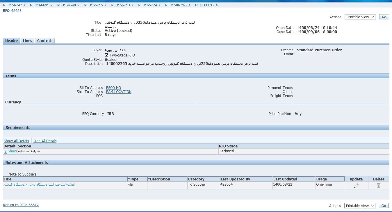Open the EAM LOCATION ship-to link
Image resolution: width=392 pixels, height=212 pixels.
(119, 92)
